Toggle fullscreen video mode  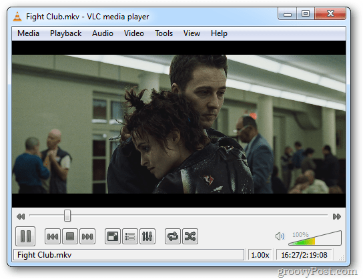(113, 236)
